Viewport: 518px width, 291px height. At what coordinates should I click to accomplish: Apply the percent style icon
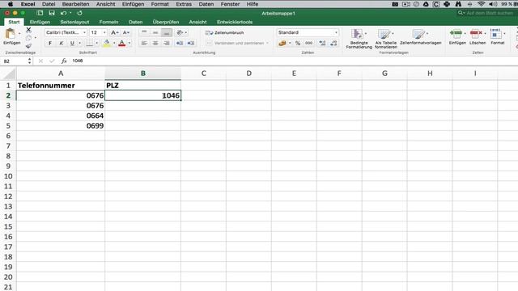click(x=298, y=43)
